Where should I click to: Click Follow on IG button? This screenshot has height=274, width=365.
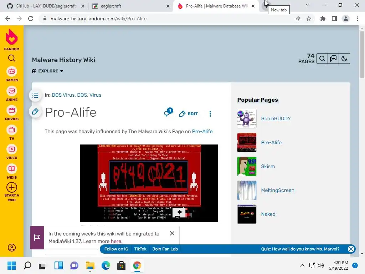116,249
